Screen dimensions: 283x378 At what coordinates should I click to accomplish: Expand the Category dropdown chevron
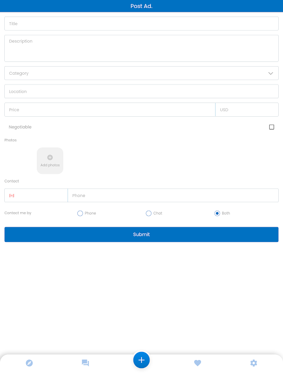click(271, 74)
